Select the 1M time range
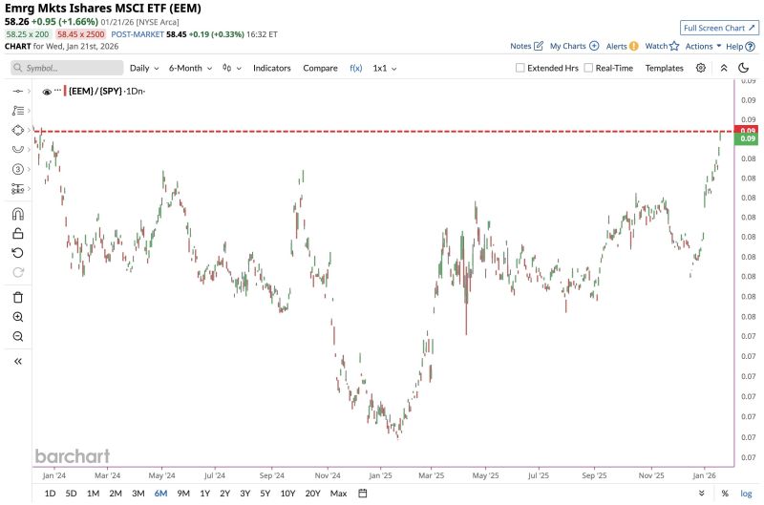764x505 pixels. click(93, 494)
